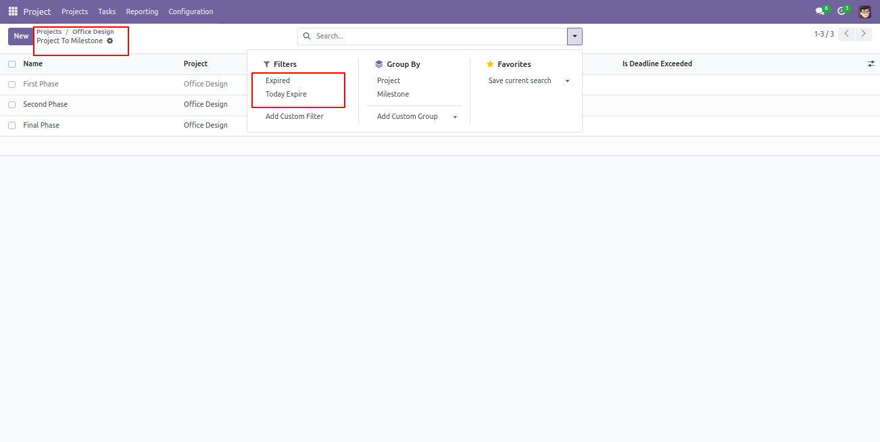This screenshot has width=880, height=442.
Task: Toggle the search options dropdown arrow
Action: [575, 36]
